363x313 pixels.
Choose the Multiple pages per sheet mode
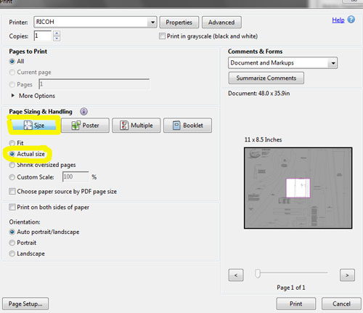point(136,126)
